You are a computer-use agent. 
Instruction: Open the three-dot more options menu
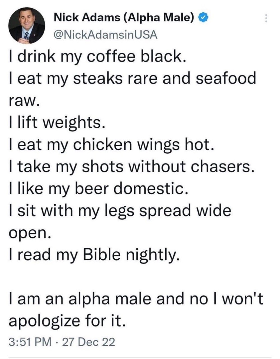(266, 19)
